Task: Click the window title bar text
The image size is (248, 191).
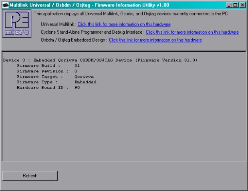Action: 89,5
